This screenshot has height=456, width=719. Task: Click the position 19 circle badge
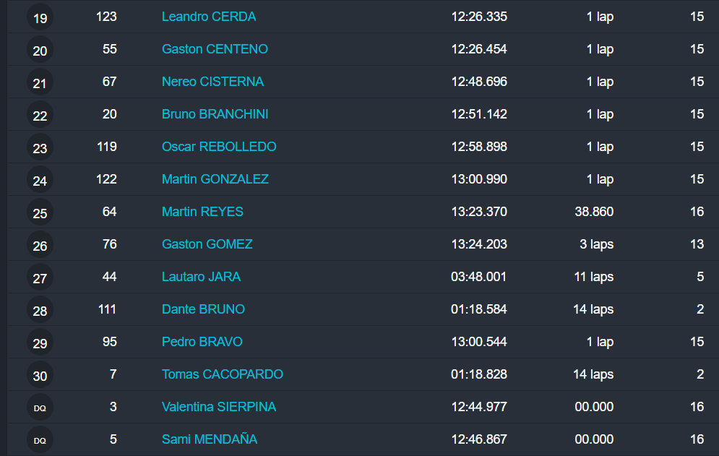pos(40,17)
